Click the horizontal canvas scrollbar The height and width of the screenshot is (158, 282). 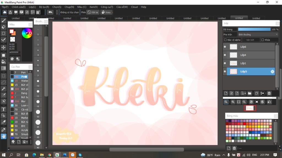click(x=147, y=149)
